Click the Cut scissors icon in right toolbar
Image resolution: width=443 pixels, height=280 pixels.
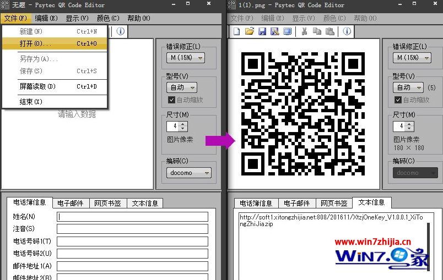[x=304, y=31]
